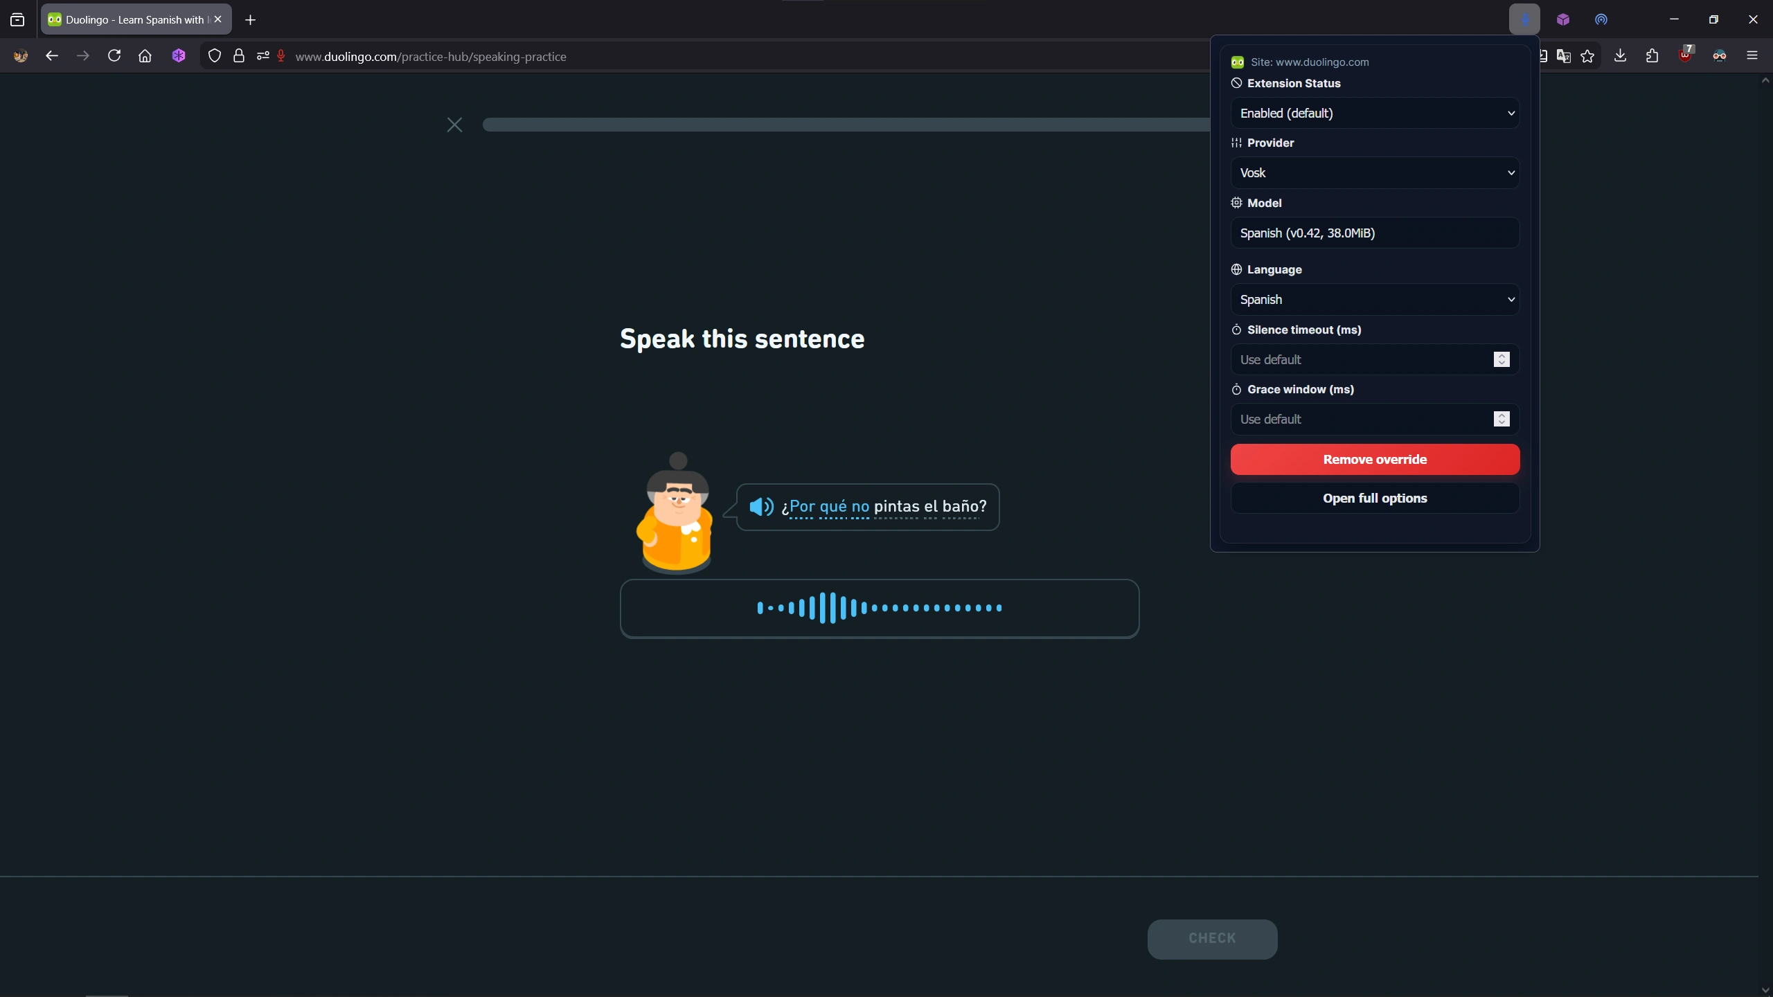
Task: Click the Remove override button
Action: (1374, 460)
